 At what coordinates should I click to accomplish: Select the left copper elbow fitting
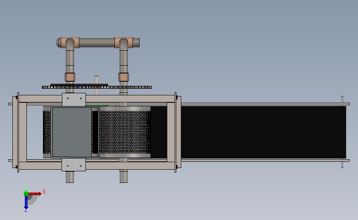70,43
